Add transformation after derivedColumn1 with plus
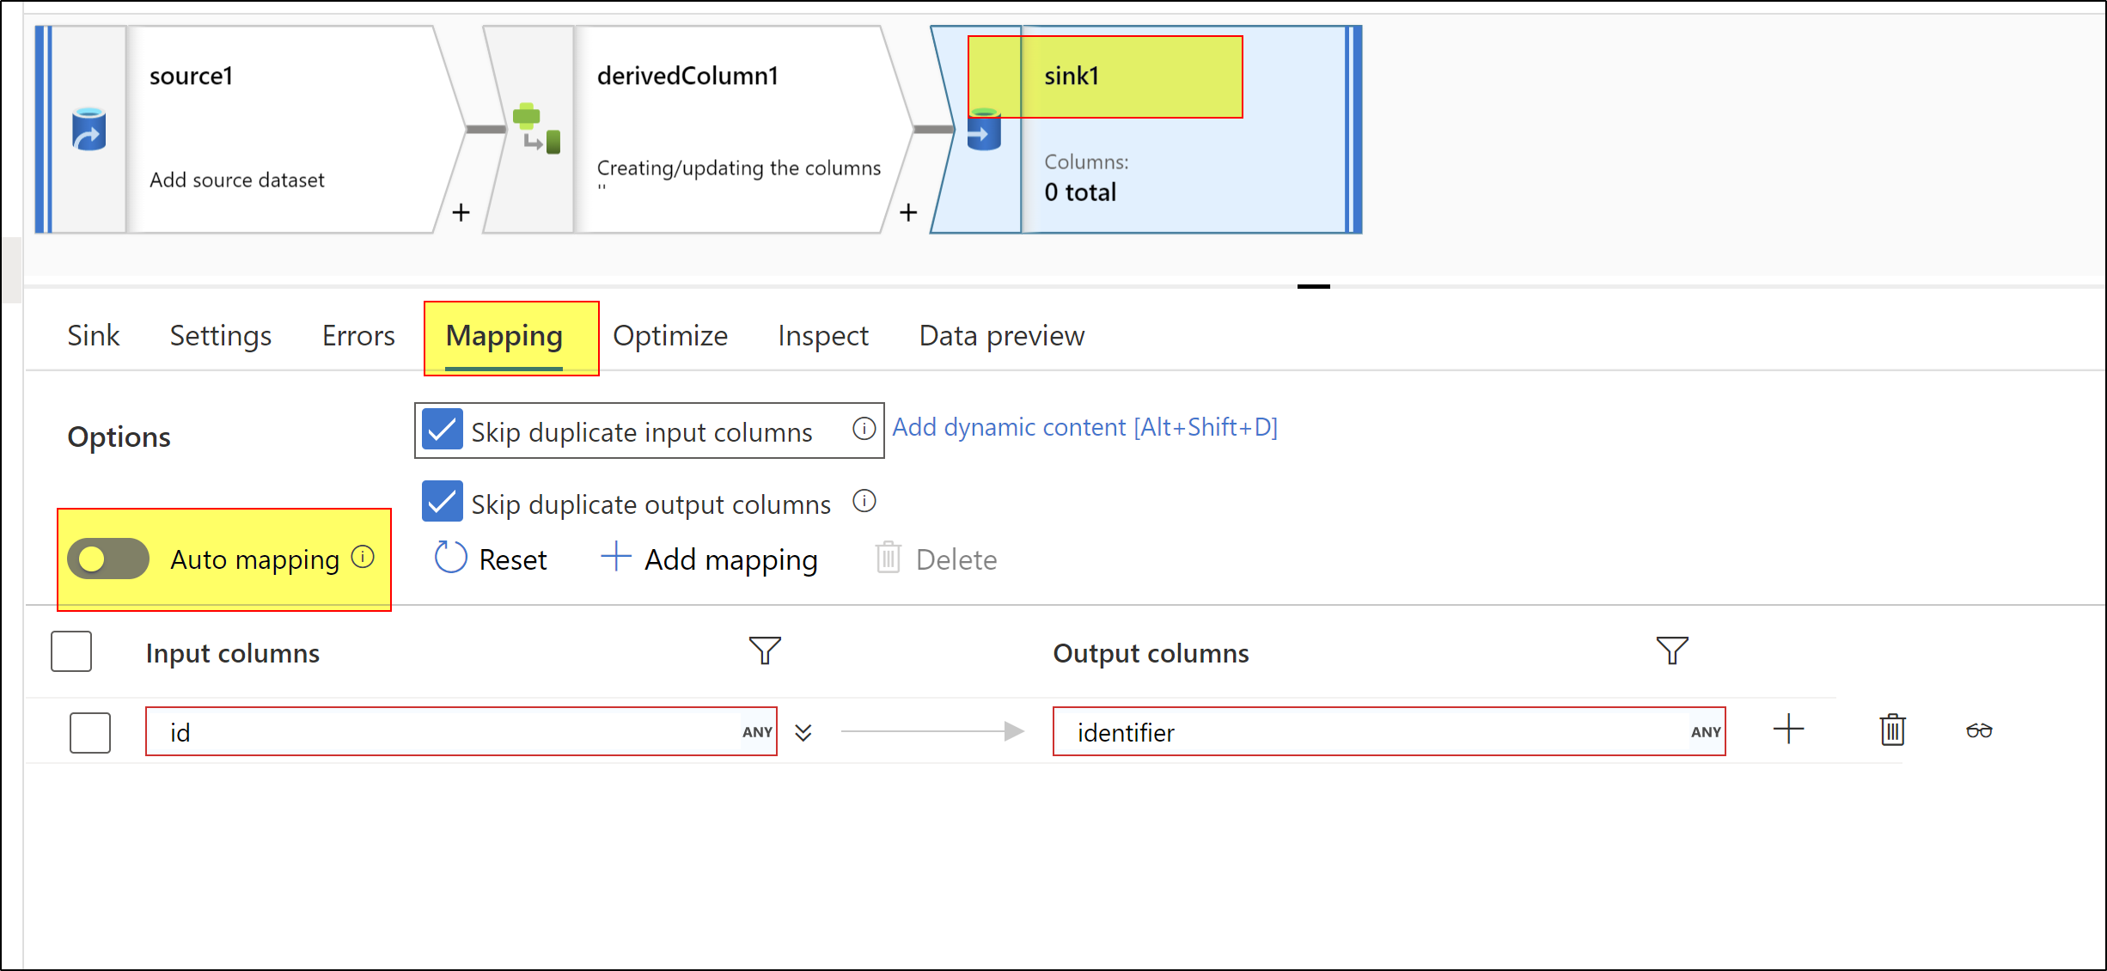The image size is (2107, 971). (908, 212)
